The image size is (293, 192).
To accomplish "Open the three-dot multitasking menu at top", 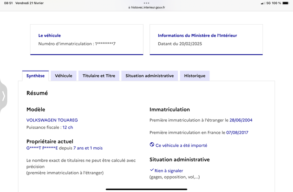I will pyautogui.click(x=146, y=3).
